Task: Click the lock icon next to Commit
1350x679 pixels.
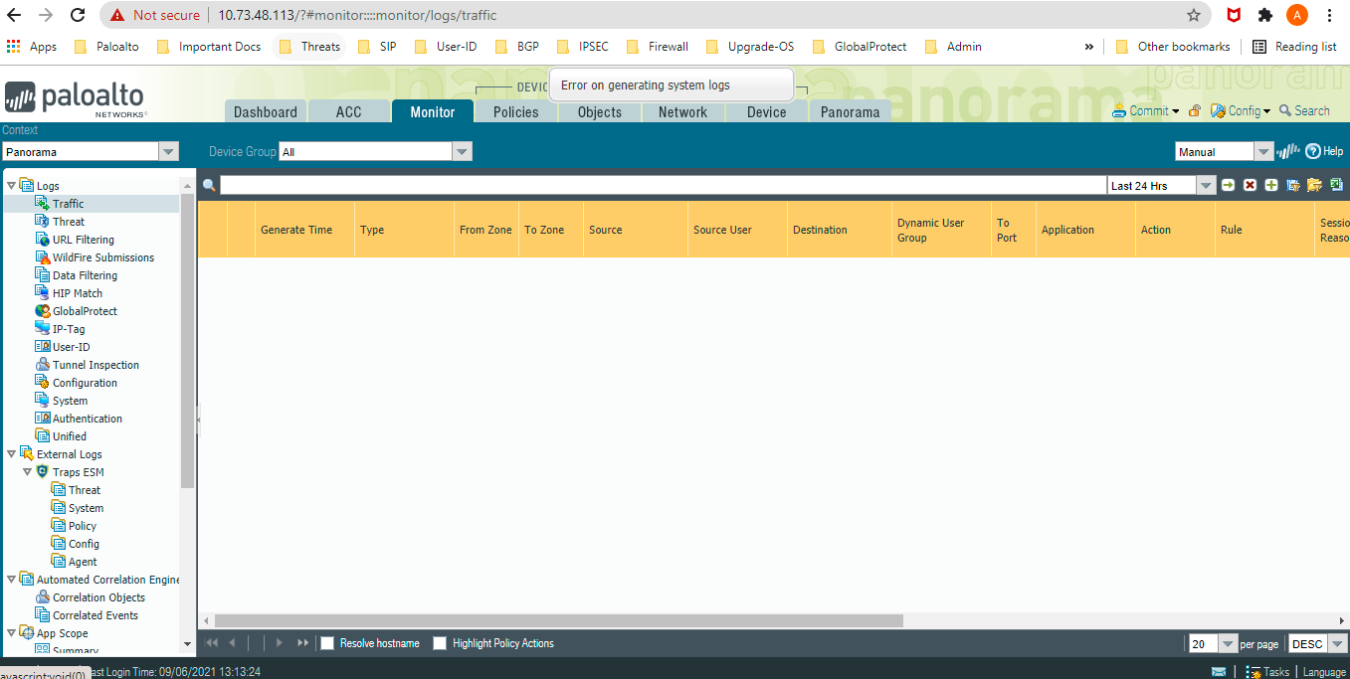Action: click(x=1195, y=110)
